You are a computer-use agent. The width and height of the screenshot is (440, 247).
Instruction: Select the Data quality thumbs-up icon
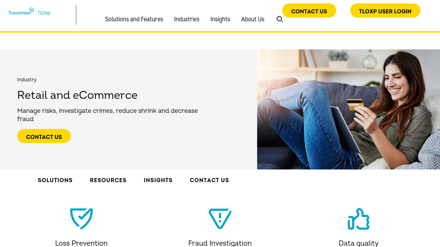[359, 219]
